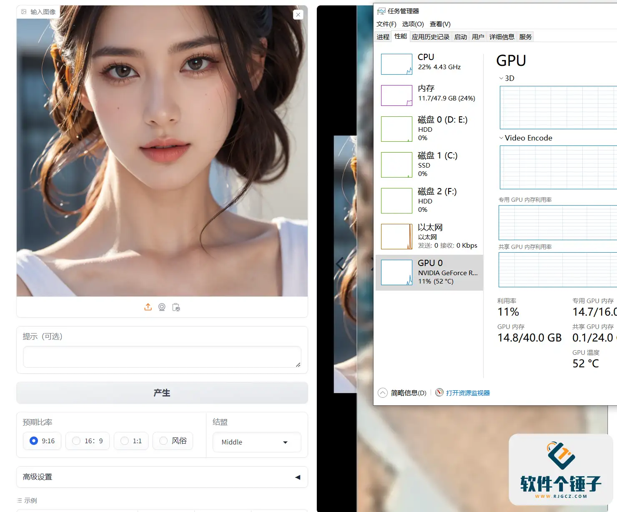The image size is (617, 512).
Task: Click the 提示 (可选) prompt text box
Action: tap(162, 357)
